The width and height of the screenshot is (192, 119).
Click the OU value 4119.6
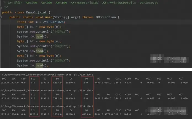(x=86, y=114)
